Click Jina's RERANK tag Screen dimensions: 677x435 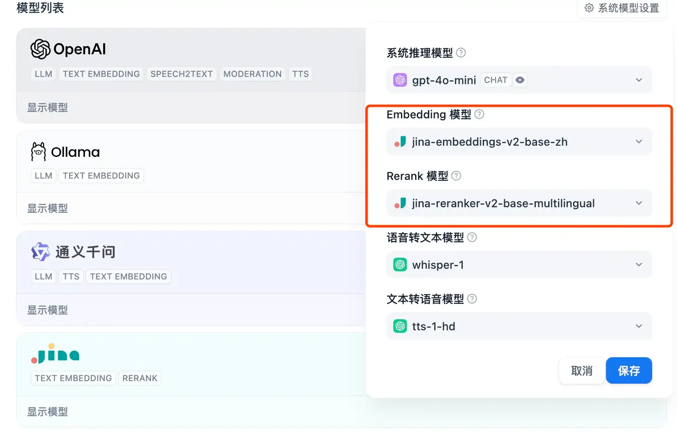[x=140, y=378]
